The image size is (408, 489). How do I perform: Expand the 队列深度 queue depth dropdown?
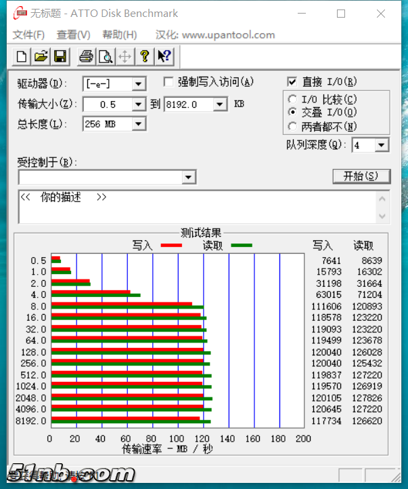[x=382, y=145]
